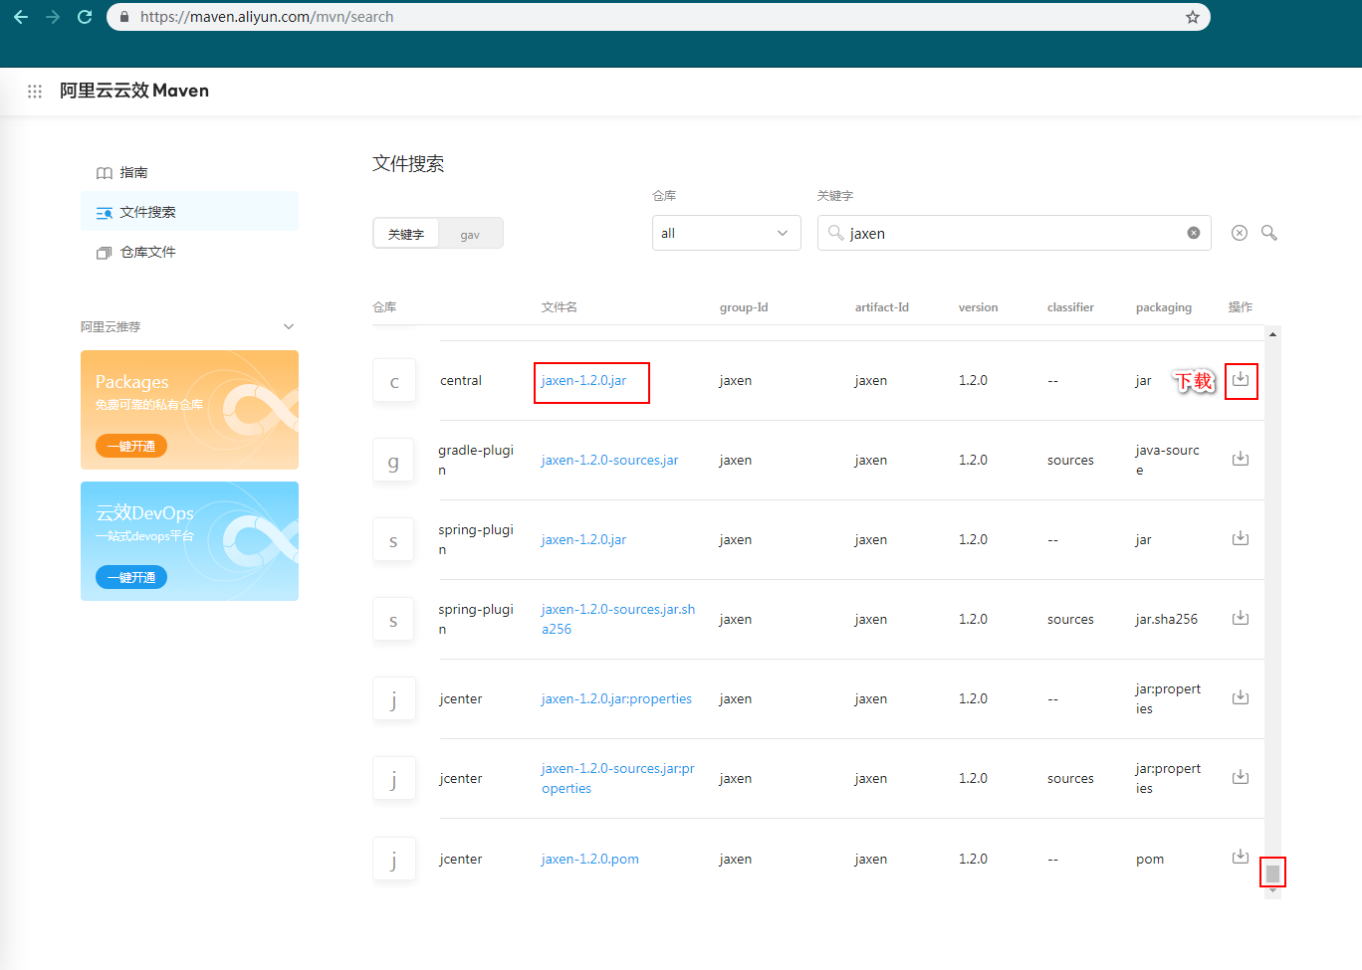
Task: Click 'java-source' packaging cell
Action: pos(1168,460)
